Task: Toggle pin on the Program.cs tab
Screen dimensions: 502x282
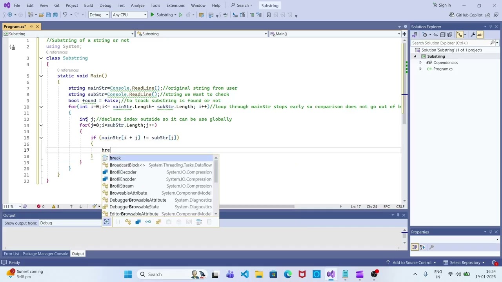Action: pyautogui.click(x=31, y=27)
